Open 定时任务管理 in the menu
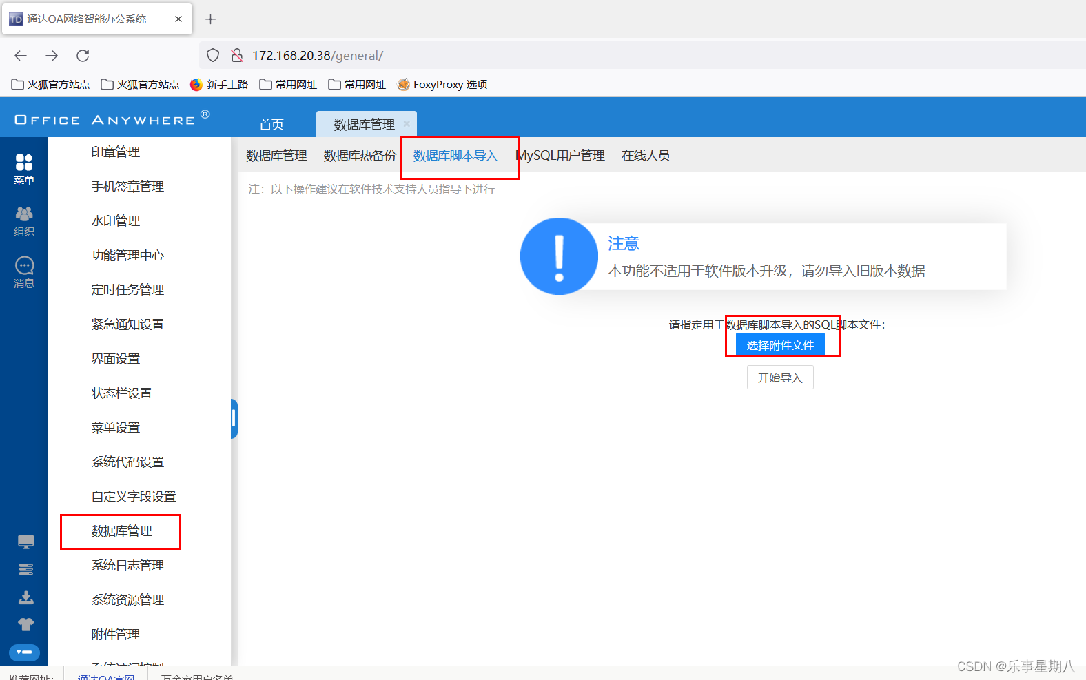This screenshot has width=1086, height=680. pos(127,290)
